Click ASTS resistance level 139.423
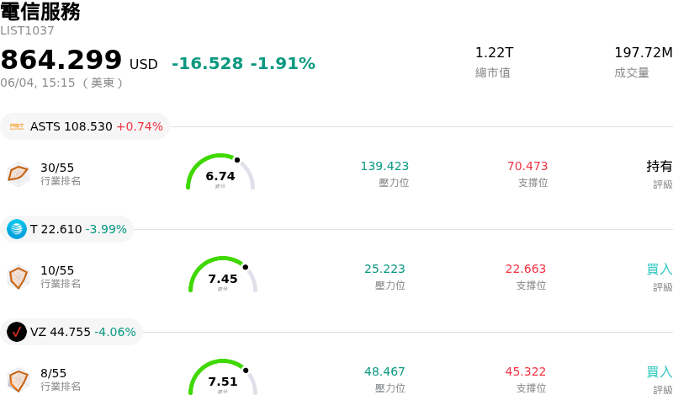This screenshot has height=411, width=673. point(384,166)
